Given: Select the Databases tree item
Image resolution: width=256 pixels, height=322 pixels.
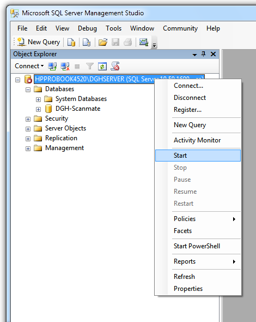Looking at the screenshot, I should (60, 89).
